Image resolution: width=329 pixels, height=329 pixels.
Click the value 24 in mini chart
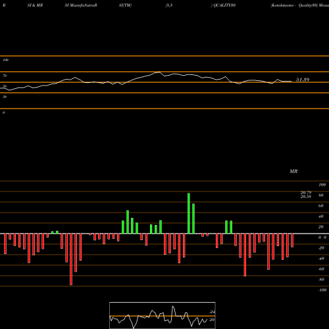212,312
